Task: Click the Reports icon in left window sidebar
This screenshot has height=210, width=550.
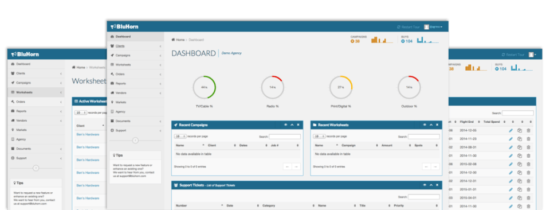Action: 13,111
